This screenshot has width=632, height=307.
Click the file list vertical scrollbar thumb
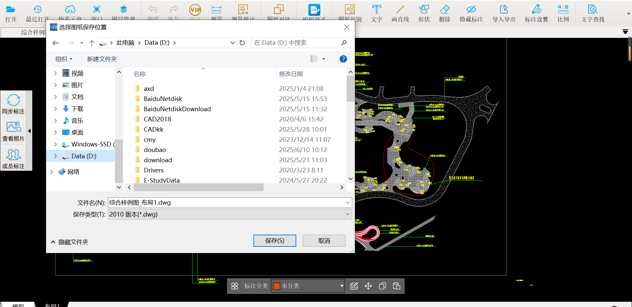[x=351, y=89]
